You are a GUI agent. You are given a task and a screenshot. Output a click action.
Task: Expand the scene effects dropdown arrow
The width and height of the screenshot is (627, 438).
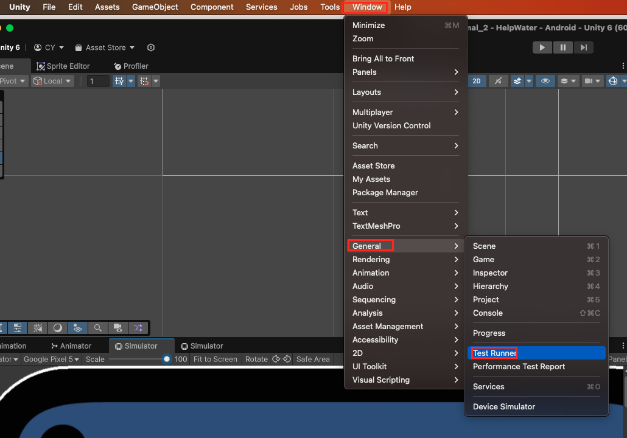[x=528, y=81]
